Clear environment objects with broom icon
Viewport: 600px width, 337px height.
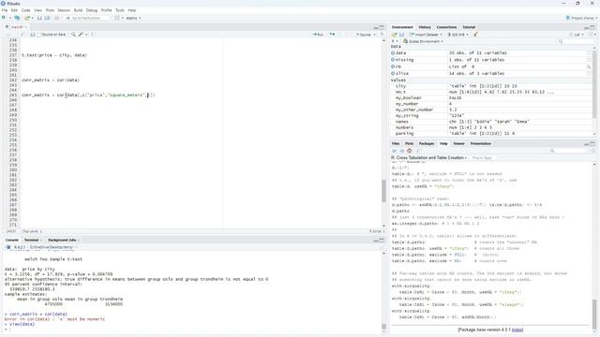coord(475,35)
